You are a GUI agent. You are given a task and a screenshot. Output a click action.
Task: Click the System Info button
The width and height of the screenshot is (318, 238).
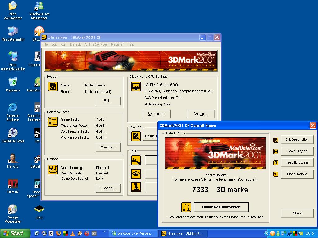coord(157,114)
